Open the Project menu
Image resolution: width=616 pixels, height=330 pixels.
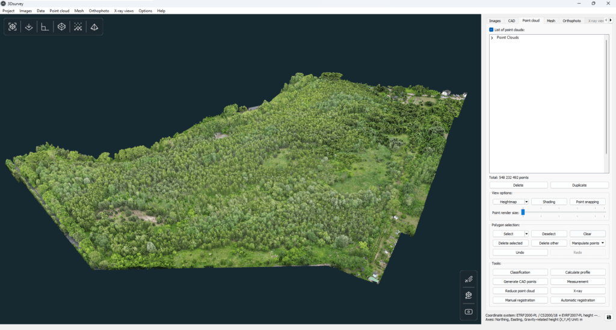[8, 11]
